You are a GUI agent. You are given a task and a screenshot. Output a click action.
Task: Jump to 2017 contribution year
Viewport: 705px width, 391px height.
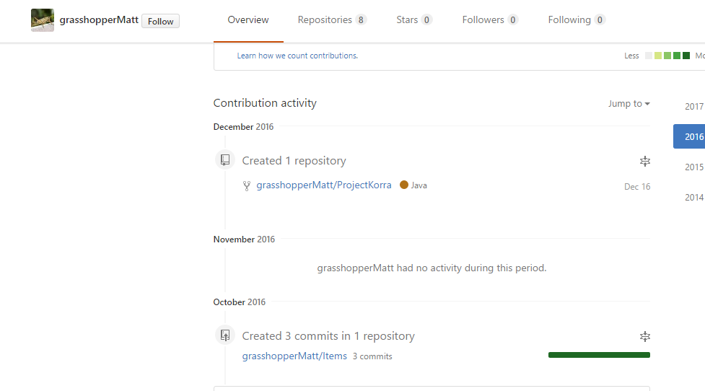coord(693,107)
